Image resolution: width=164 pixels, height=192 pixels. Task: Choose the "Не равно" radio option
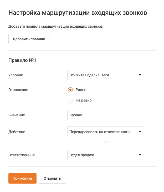pyautogui.click(x=70, y=100)
